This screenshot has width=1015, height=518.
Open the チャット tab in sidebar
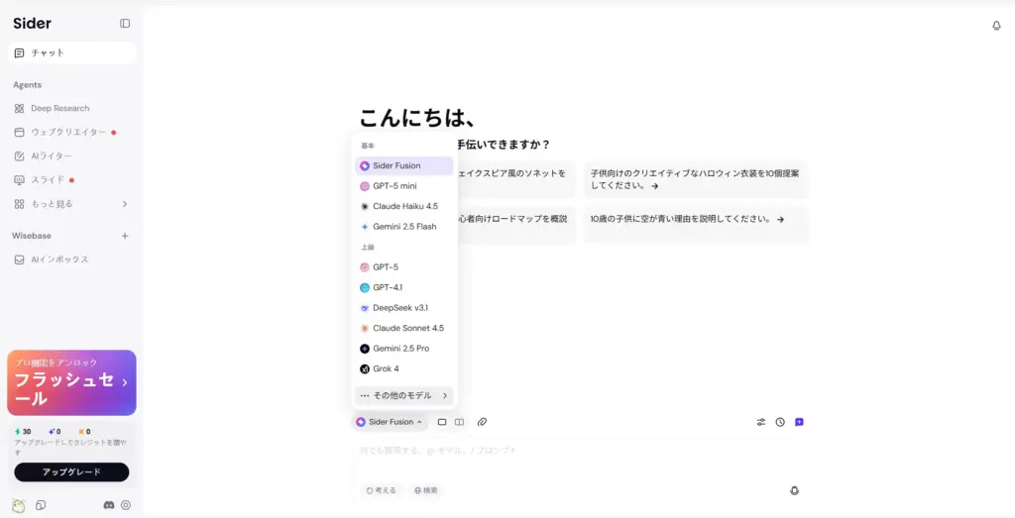pyautogui.click(x=71, y=53)
